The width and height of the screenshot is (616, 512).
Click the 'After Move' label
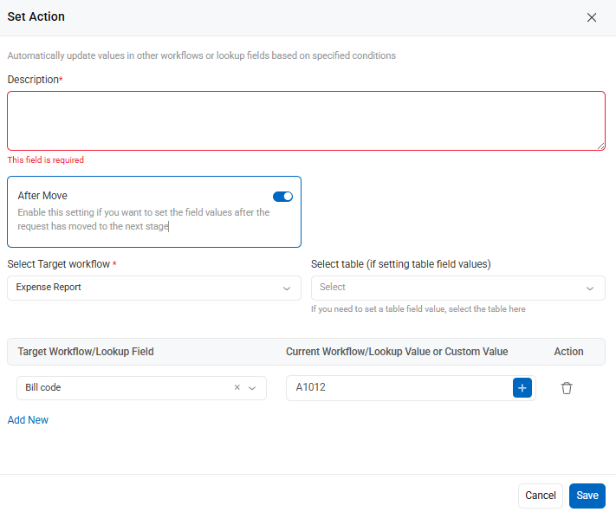click(42, 196)
